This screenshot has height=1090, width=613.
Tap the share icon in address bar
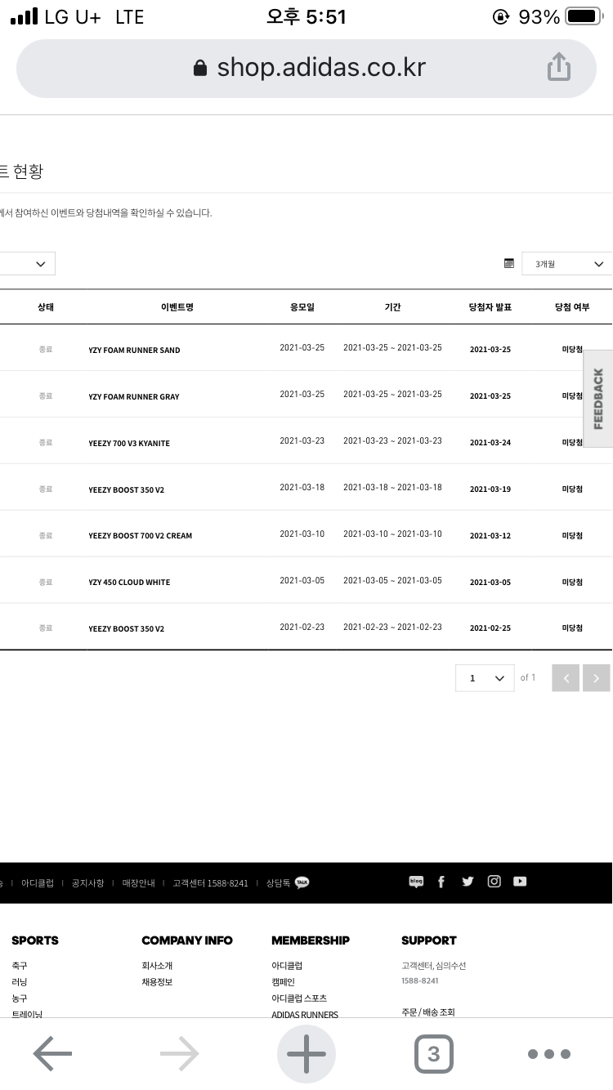click(x=559, y=67)
